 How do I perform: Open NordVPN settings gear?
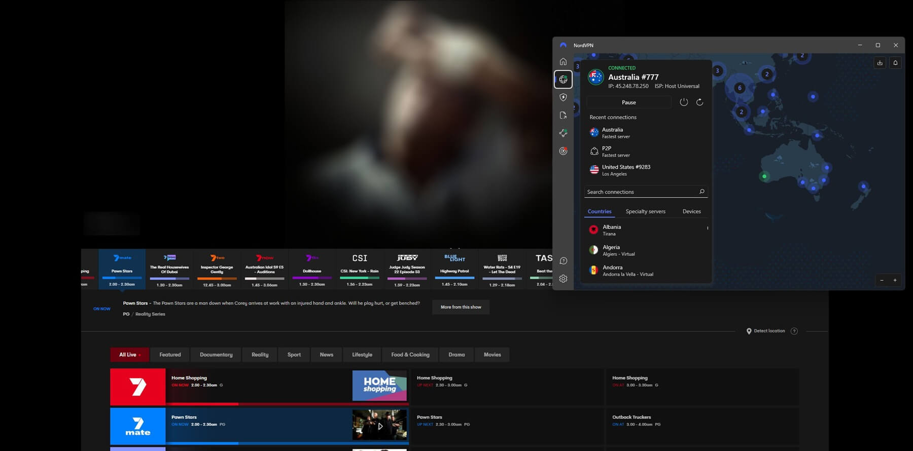563,279
